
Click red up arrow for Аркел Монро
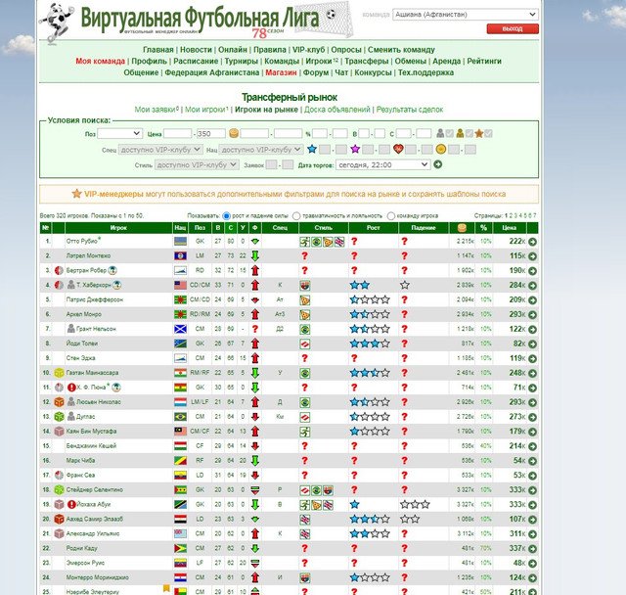[255, 314]
